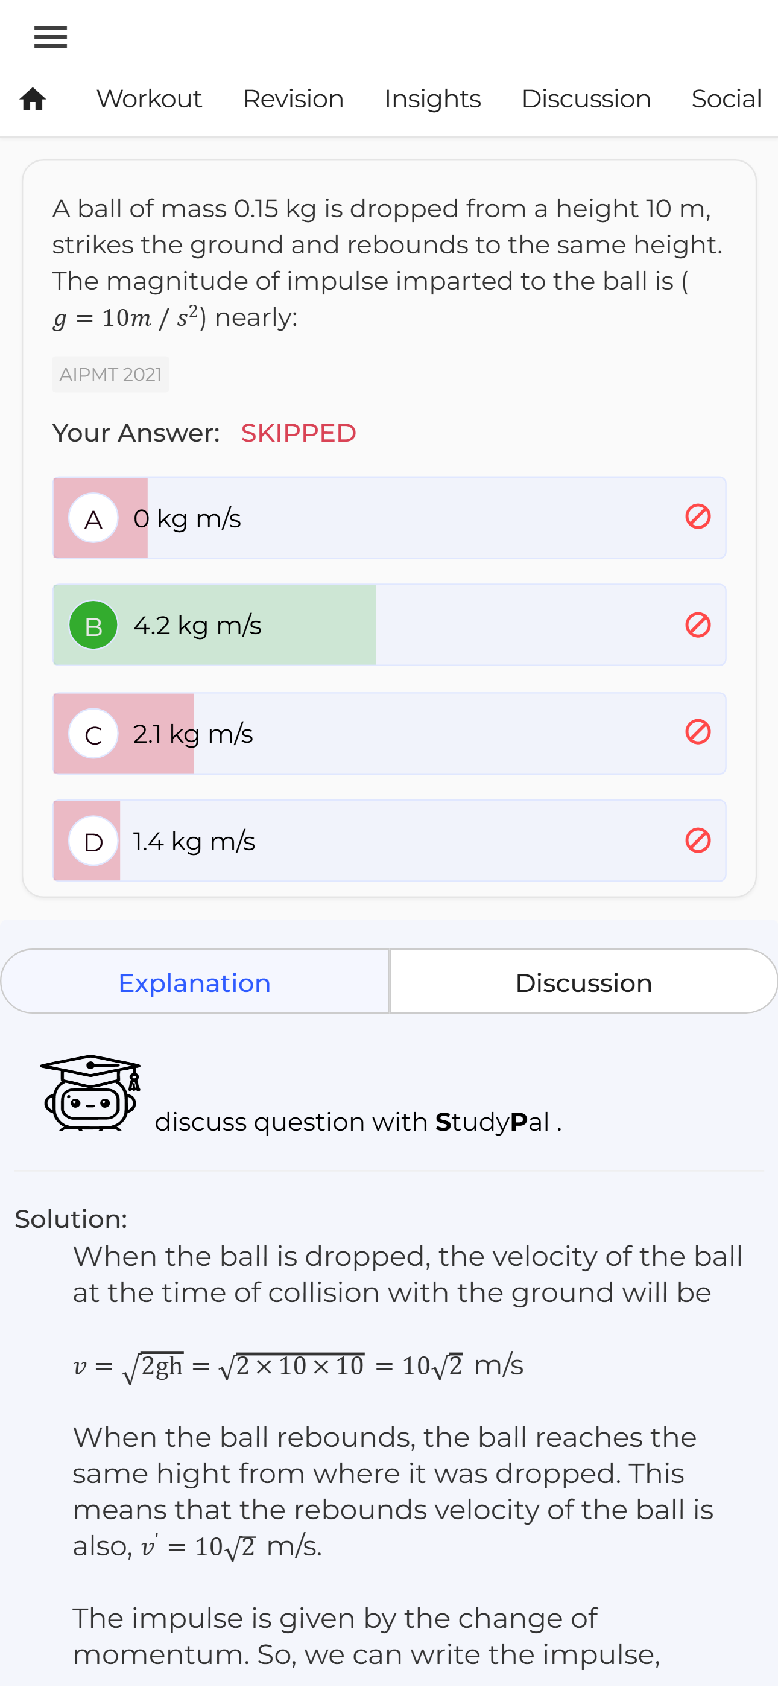The image size is (778, 1687).
Task: Go to the Discussion nav tab
Action: [586, 99]
